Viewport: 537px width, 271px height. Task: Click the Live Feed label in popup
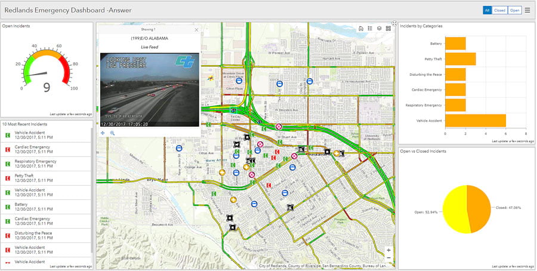(x=149, y=47)
